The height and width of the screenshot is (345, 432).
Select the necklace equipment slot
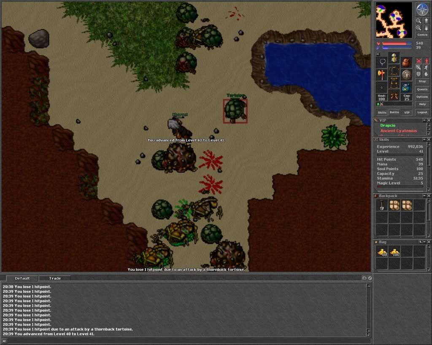click(x=382, y=62)
